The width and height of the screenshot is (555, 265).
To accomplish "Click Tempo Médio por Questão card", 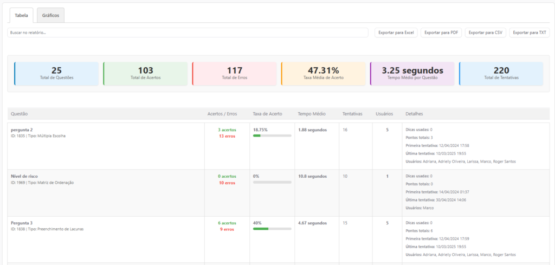I will point(412,74).
